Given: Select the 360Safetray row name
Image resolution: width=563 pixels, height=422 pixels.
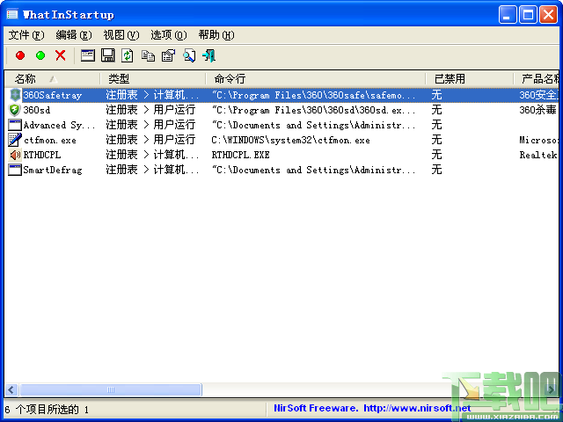Looking at the screenshot, I should (x=53, y=95).
